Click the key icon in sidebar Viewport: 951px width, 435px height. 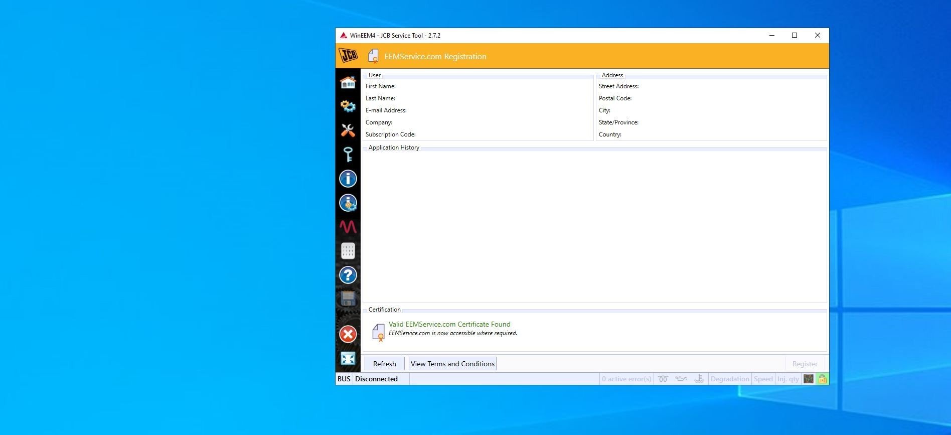click(x=348, y=154)
